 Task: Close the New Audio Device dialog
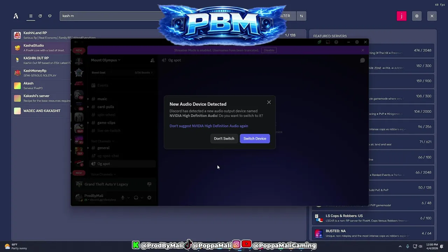click(x=269, y=102)
